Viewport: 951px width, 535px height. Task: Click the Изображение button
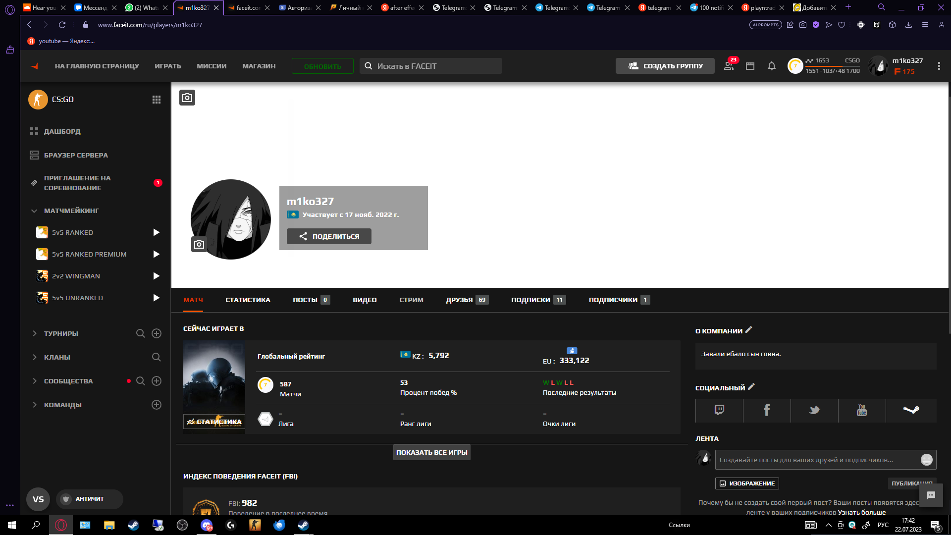coord(747,483)
